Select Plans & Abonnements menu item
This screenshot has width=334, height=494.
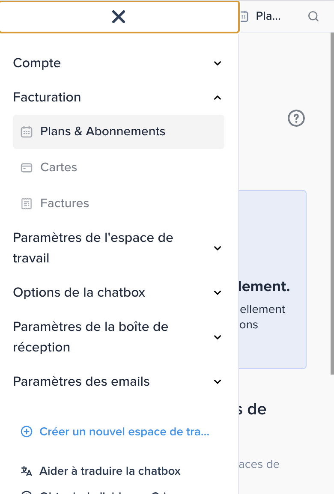(119, 132)
